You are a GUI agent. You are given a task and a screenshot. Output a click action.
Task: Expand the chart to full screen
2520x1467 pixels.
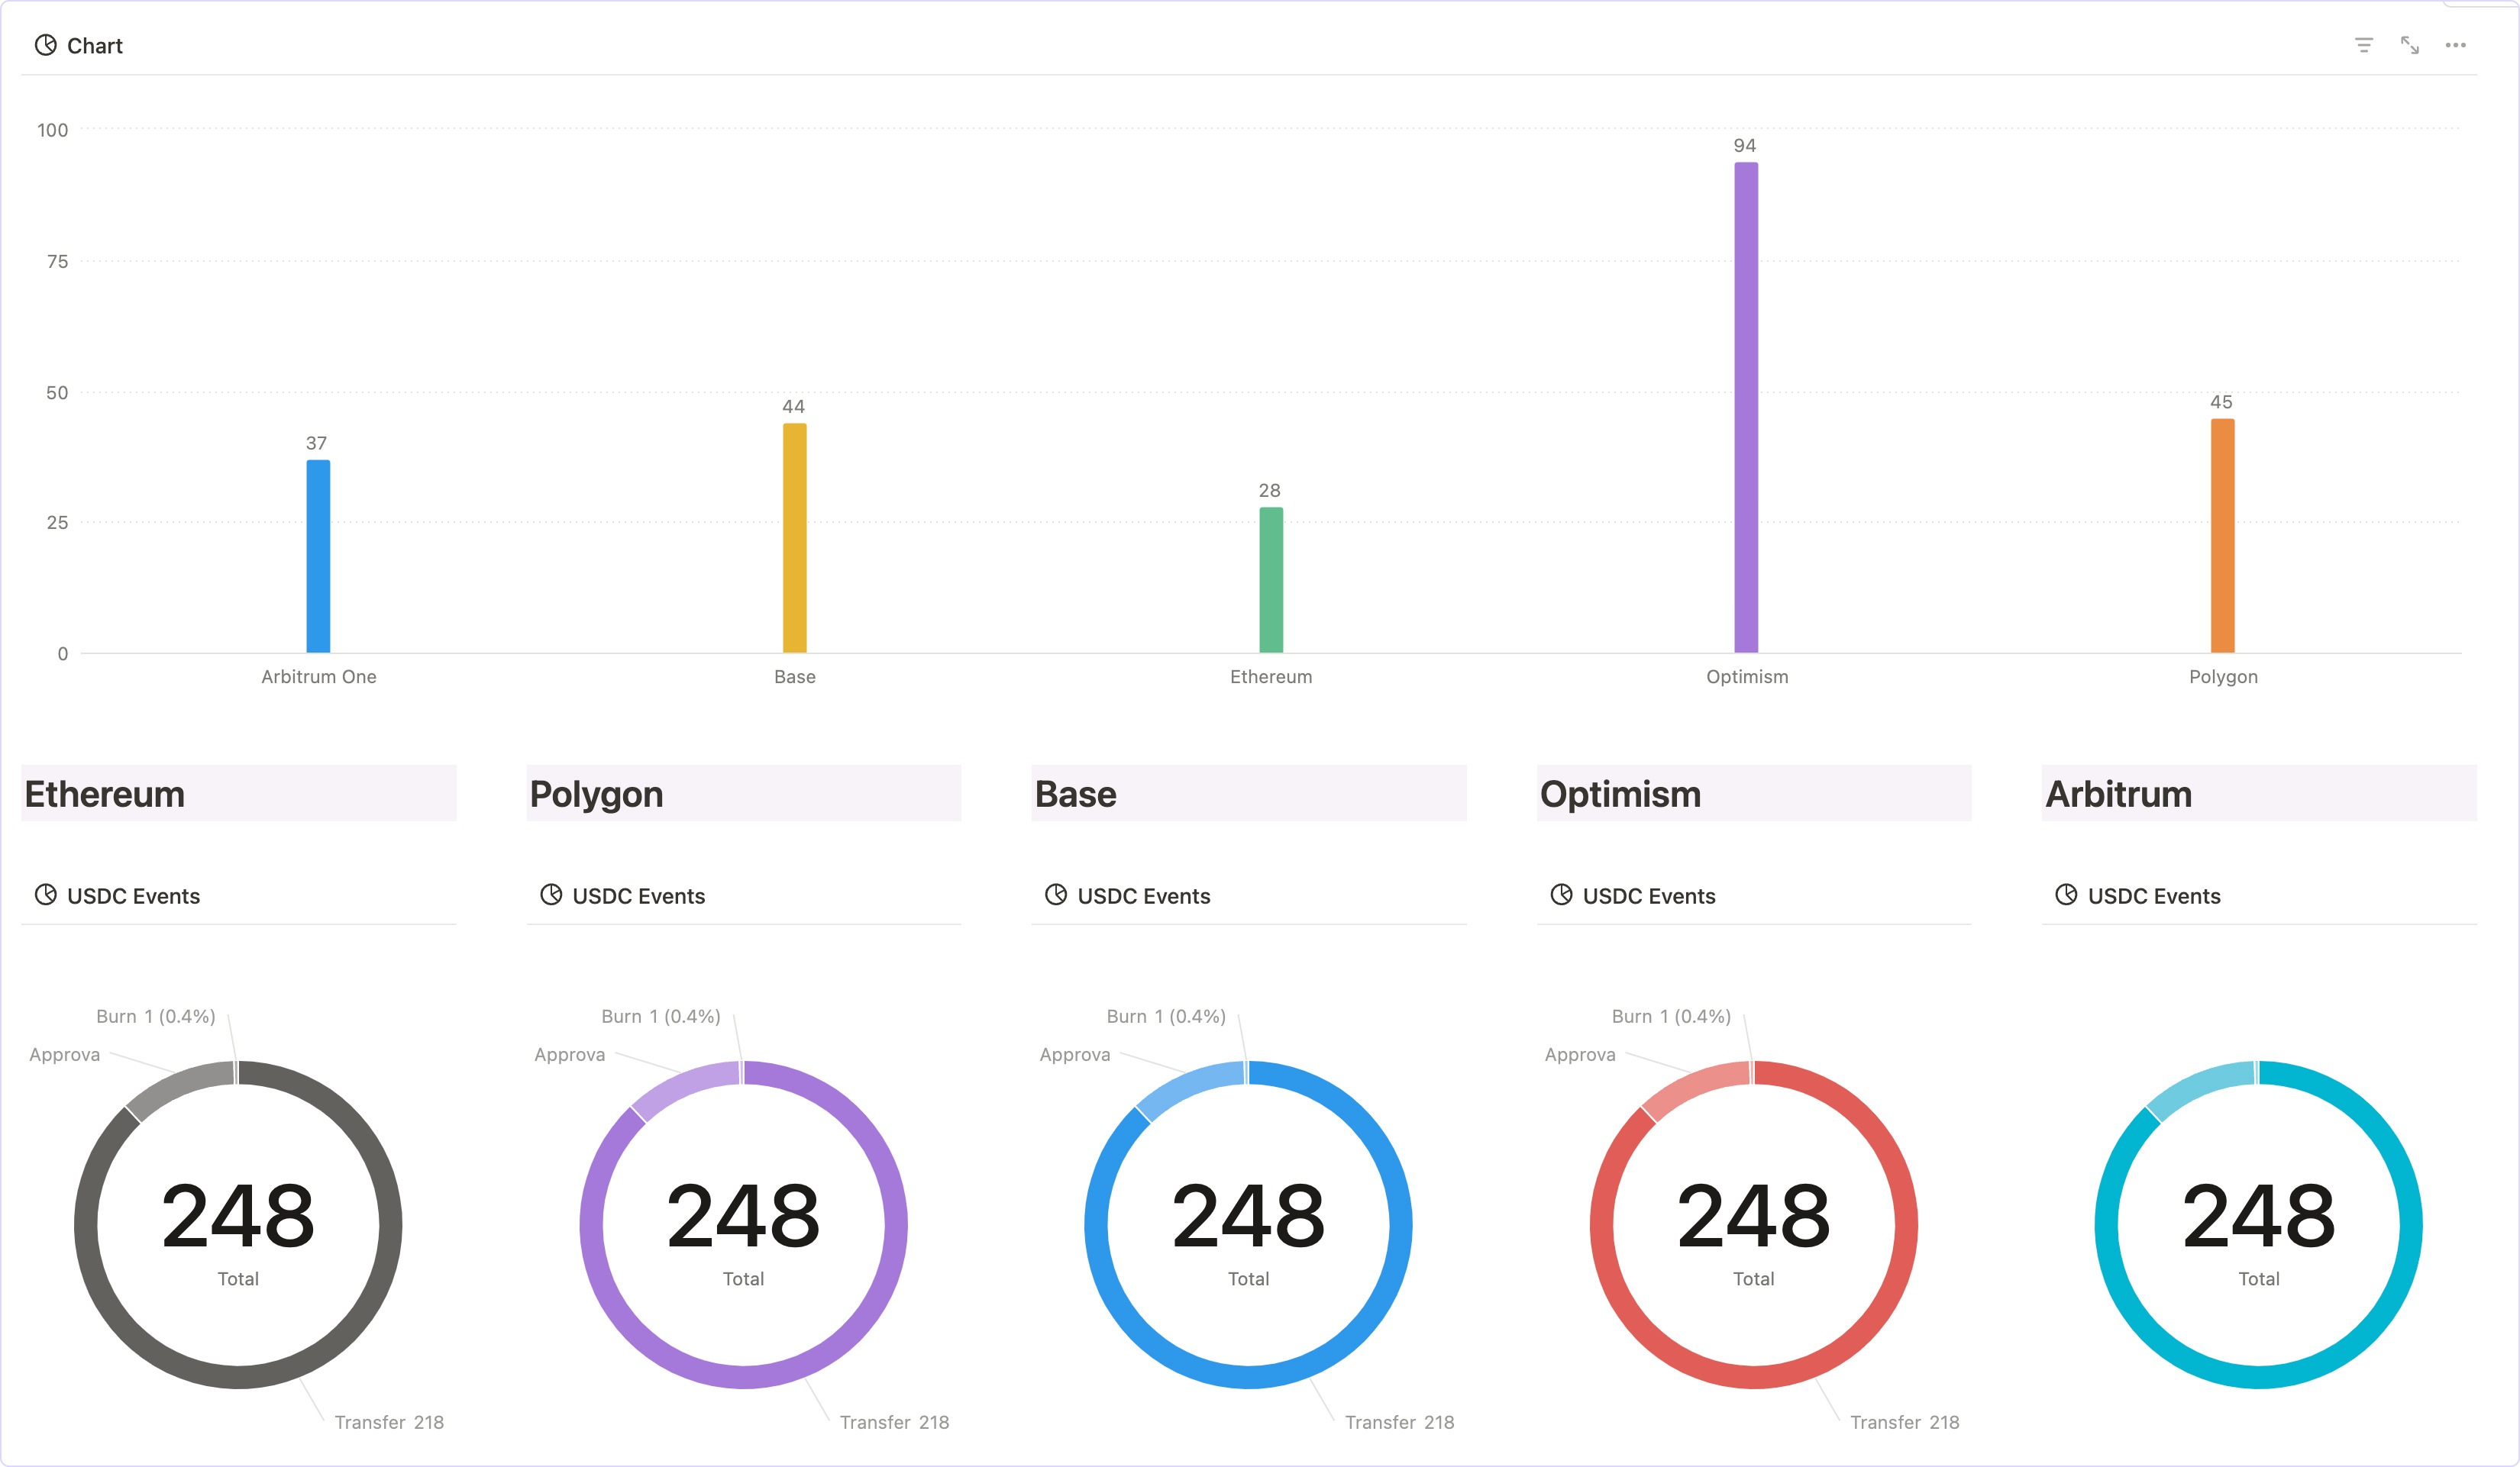click(2410, 45)
